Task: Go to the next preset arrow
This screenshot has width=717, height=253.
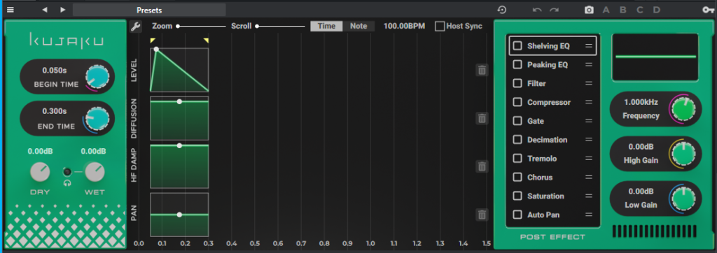Action: [x=63, y=10]
